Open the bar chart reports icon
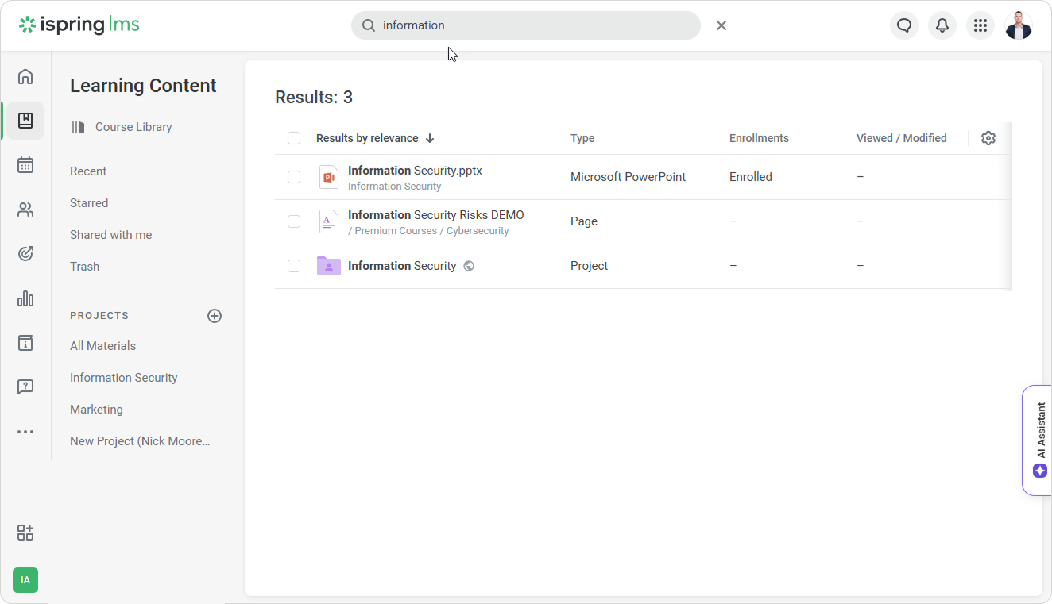The height and width of the screenshot is (604, 1052). pos(25,298)
